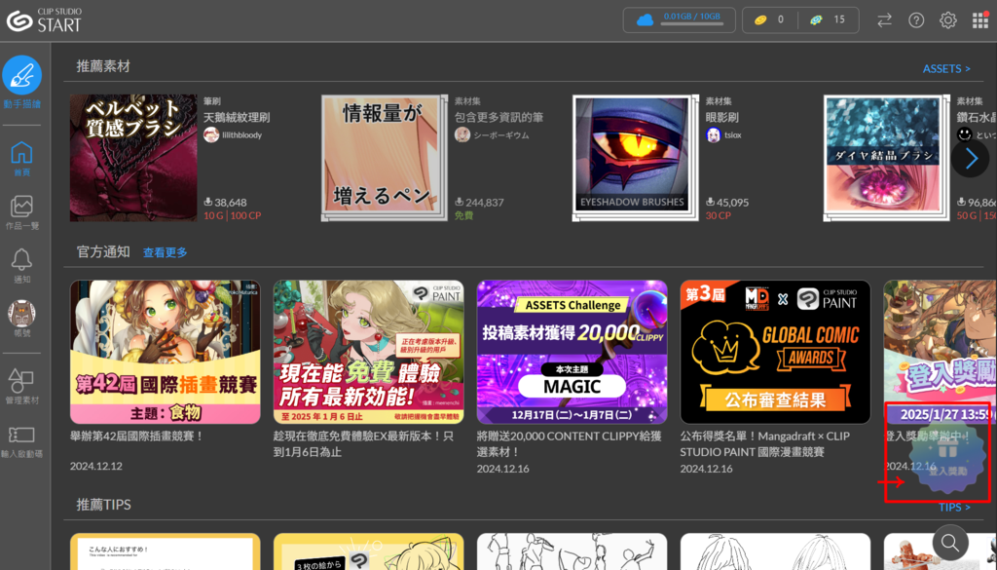Viewport: 997px width, 570px height.
Task: Open the 現在能免費體驗所有最新效能 banner
Action: point(369,353)
